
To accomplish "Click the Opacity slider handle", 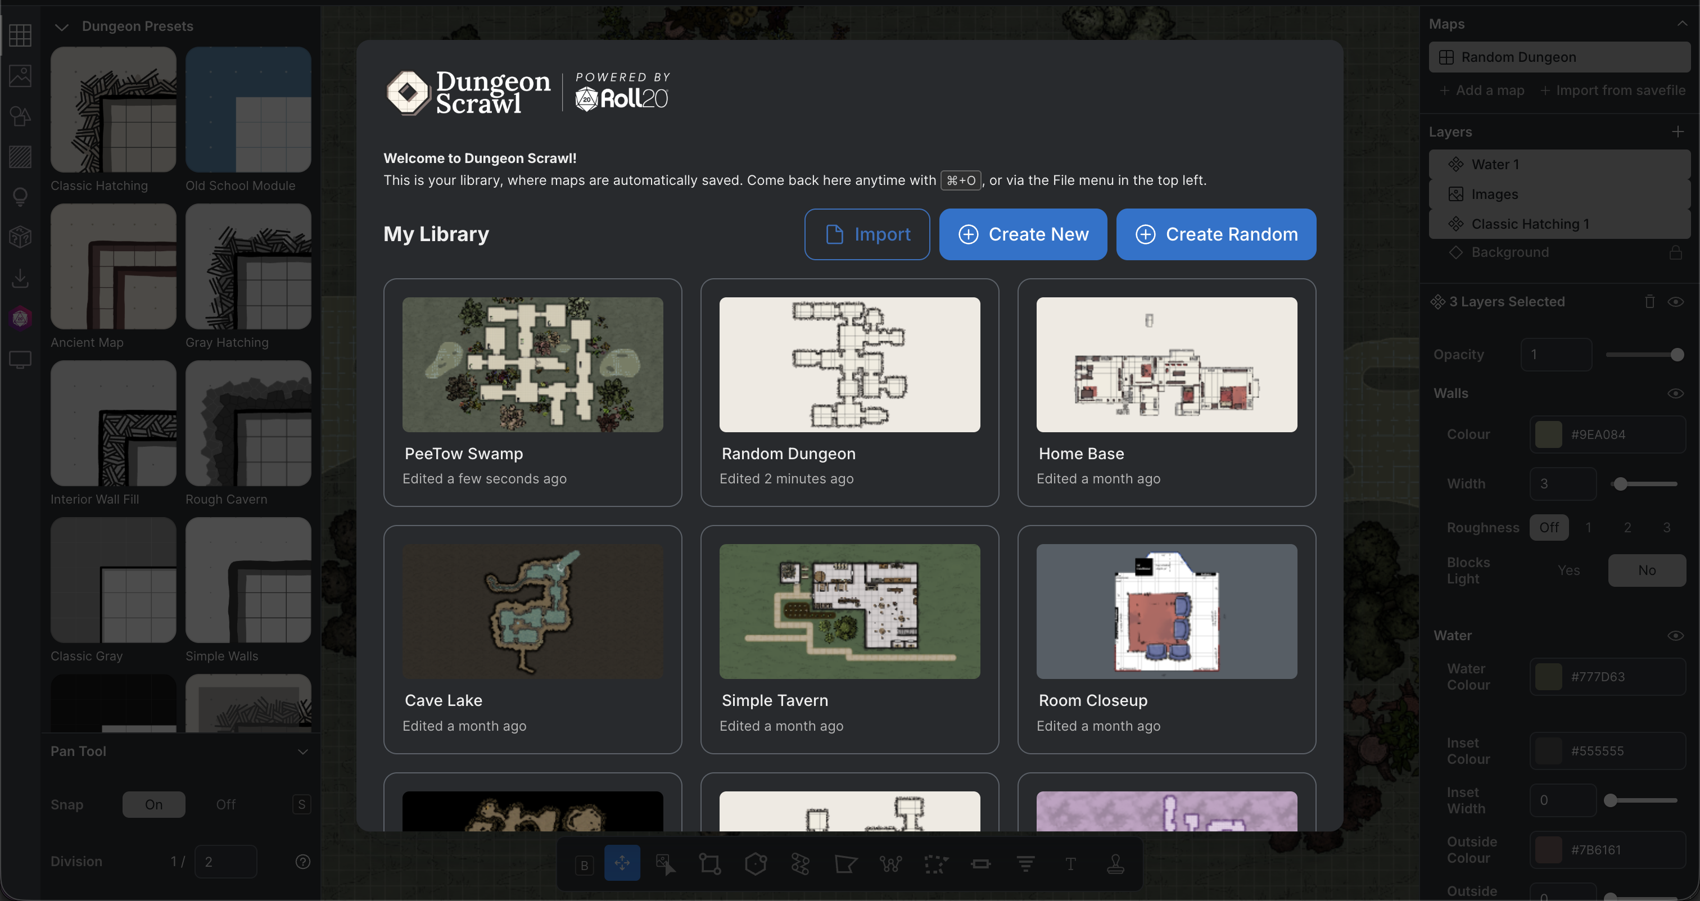I will tap(1677, 355).
